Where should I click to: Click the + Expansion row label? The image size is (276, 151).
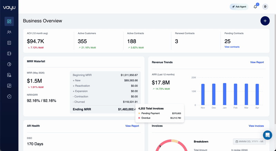[80, 91]
